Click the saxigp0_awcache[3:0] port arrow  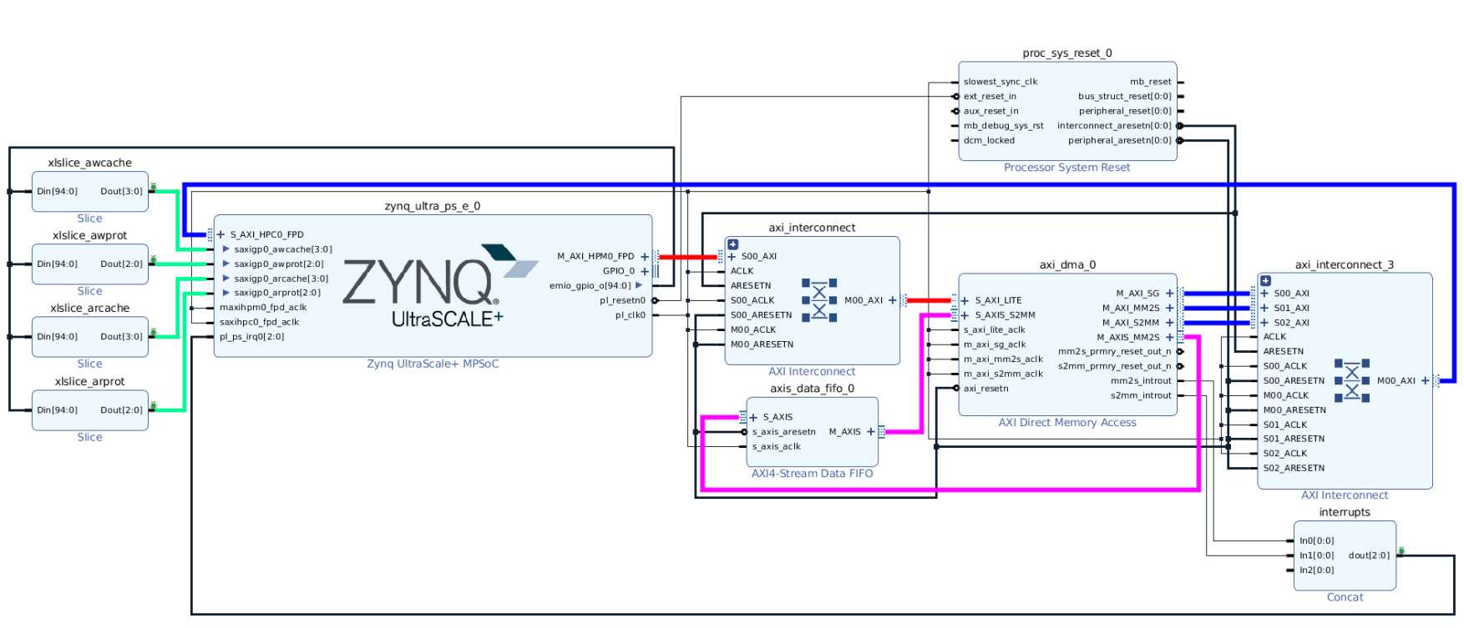pyautogui.click(x=225, y=249)
